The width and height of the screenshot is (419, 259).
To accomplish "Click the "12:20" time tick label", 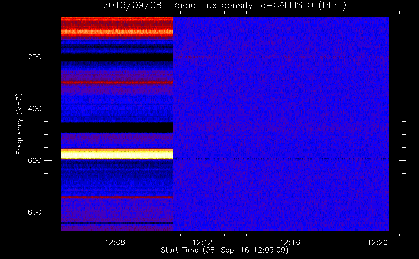I will pyautogui.click(x=378, y=242).
